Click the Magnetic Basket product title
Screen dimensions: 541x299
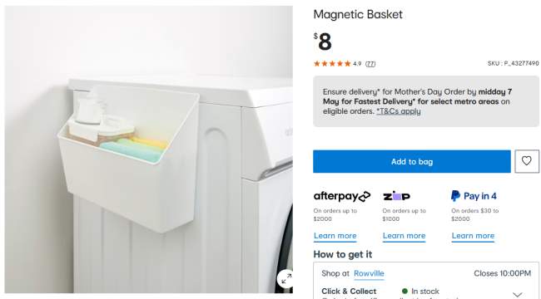click(x=358, y=14)
